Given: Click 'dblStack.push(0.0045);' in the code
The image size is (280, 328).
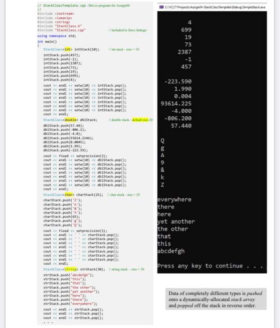Looking at the screenshot, I should click(x=65, y=142).
